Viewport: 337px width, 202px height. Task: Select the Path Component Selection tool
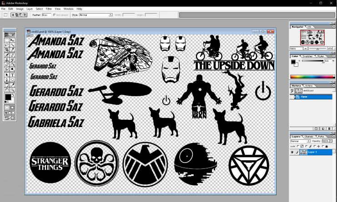[x=7, y=74]
